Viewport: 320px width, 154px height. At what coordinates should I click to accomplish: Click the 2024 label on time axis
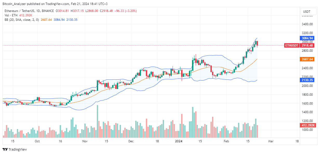click(179, 141)
